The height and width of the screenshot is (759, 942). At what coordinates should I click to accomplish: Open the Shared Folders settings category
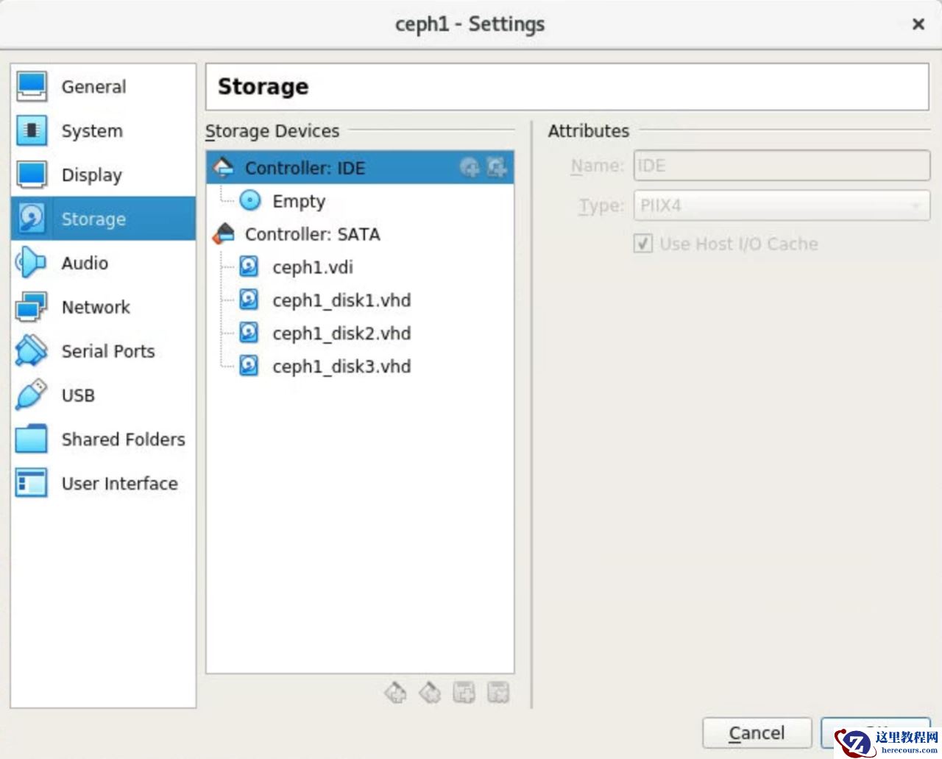click(x=103, y=439)
